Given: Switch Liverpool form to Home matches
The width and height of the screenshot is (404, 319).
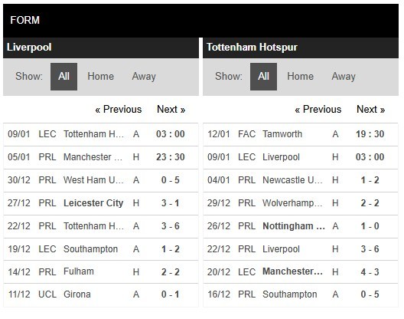Looking at the screenshot, I should 100,77.
